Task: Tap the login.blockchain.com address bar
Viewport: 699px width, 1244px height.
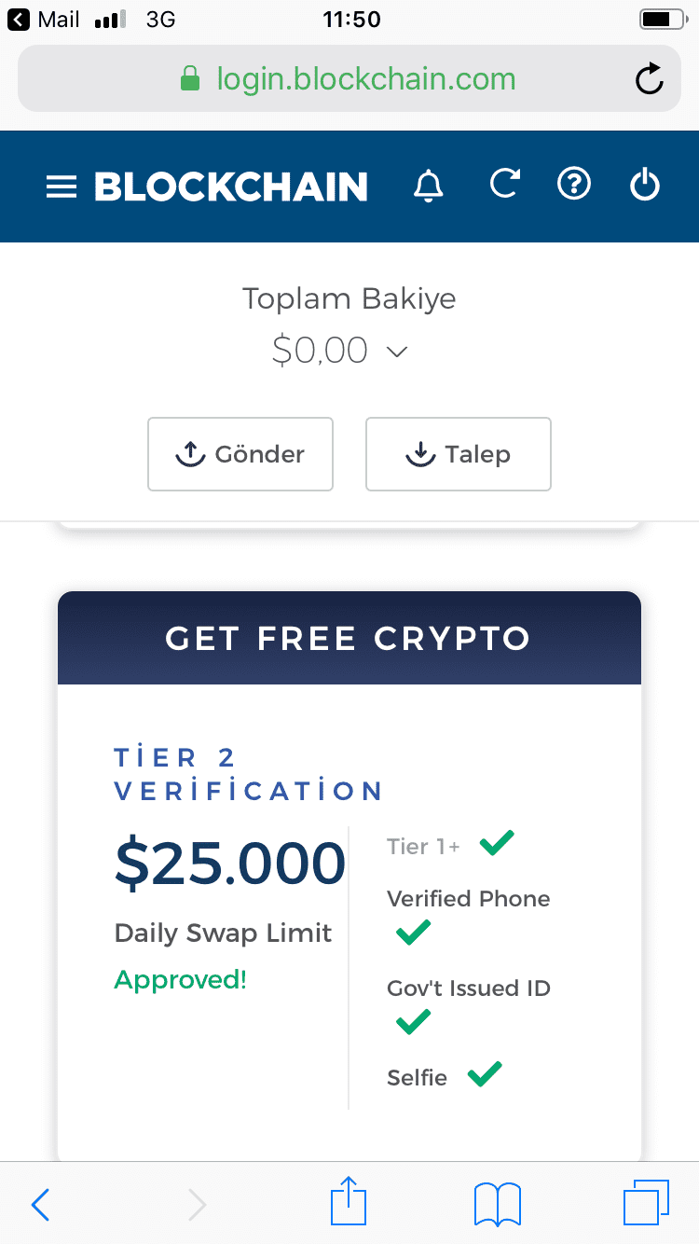Action: [x=349, y=79]
